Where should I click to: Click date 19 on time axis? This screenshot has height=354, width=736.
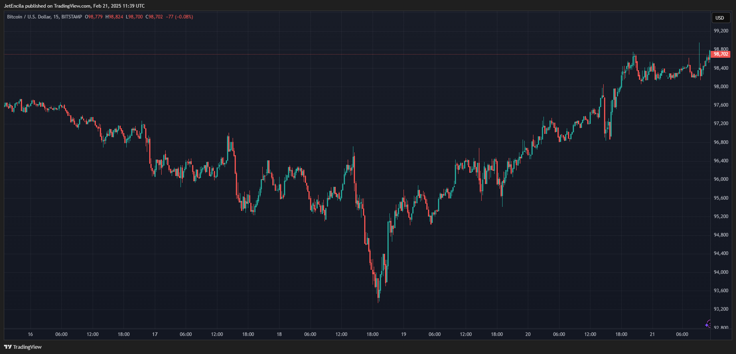403,334
